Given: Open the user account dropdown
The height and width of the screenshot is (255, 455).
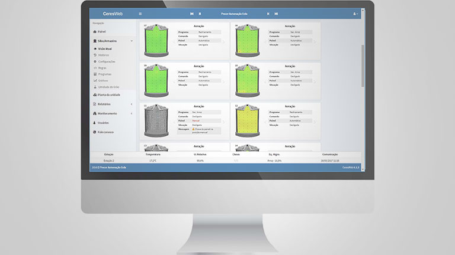Looking at the screenshot, I should pos(355,14).
